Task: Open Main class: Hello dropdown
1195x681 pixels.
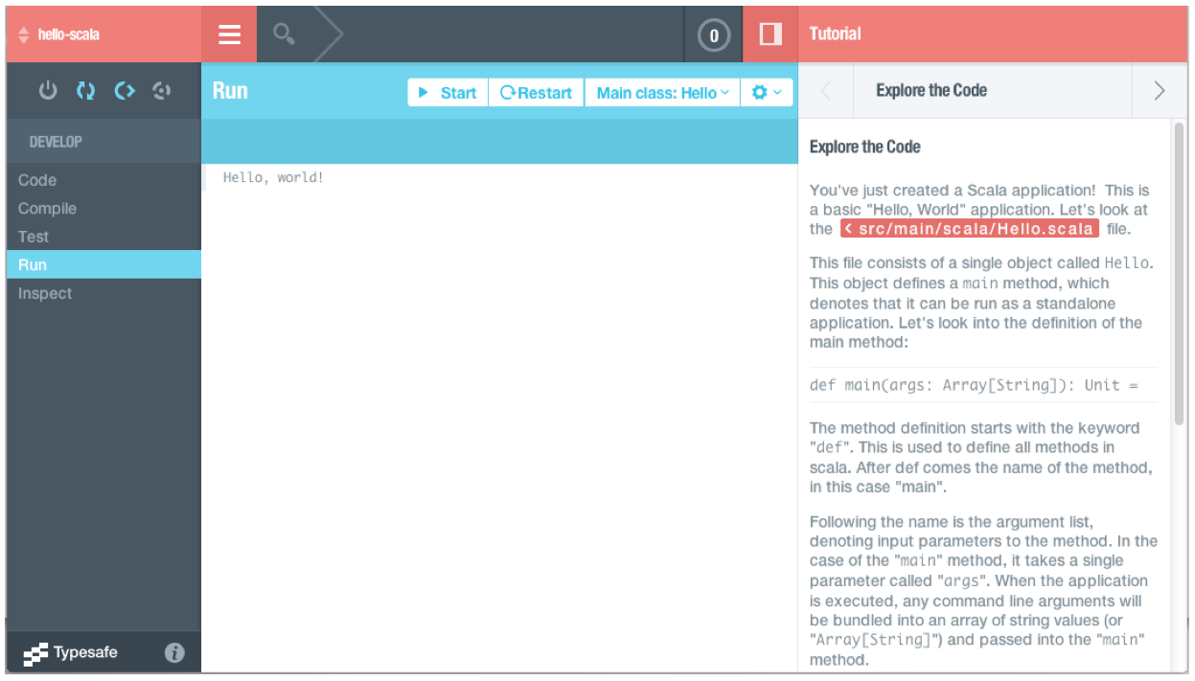Action: [x=663, y=93]
